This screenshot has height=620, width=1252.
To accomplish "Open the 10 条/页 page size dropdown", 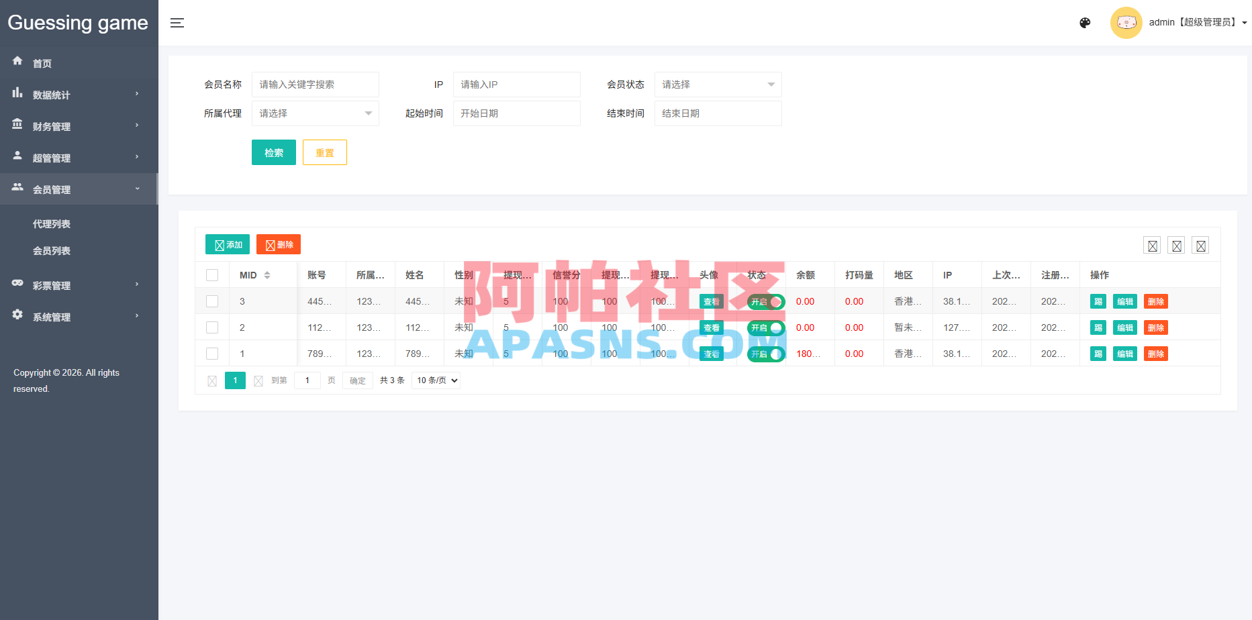I will (x=436, y=380).
